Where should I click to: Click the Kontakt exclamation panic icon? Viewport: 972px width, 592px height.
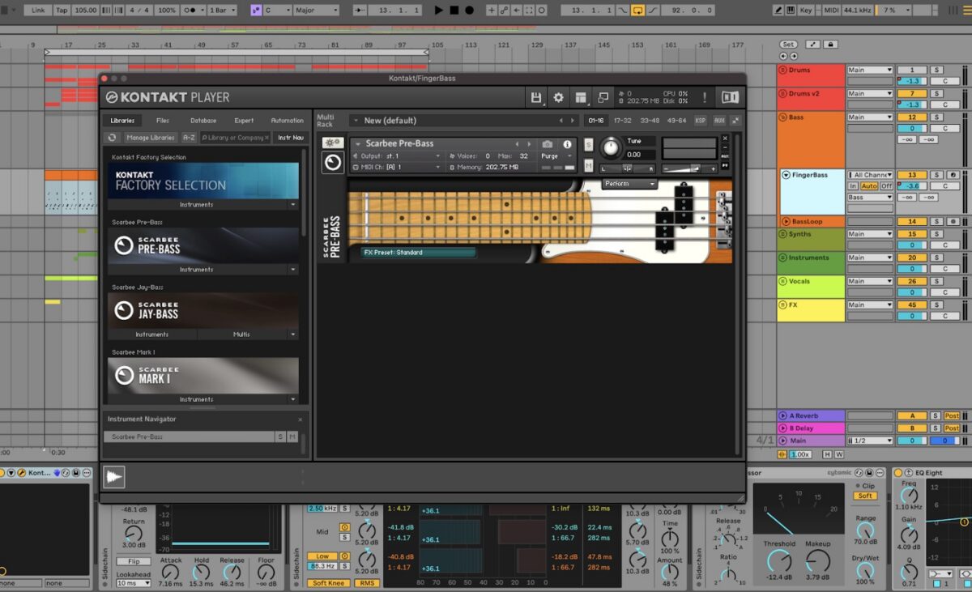point(705,97)
